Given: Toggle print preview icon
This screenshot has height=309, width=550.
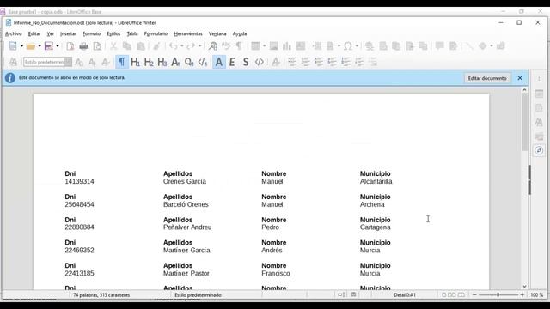Looking at the screenshot, I should pyautogui.click(x=97, y=45).
